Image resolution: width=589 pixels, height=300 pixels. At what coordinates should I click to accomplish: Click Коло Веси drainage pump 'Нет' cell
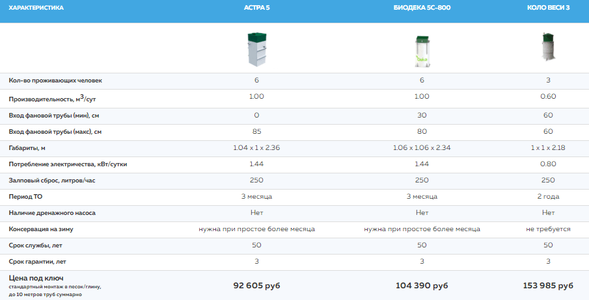[548, 212]
